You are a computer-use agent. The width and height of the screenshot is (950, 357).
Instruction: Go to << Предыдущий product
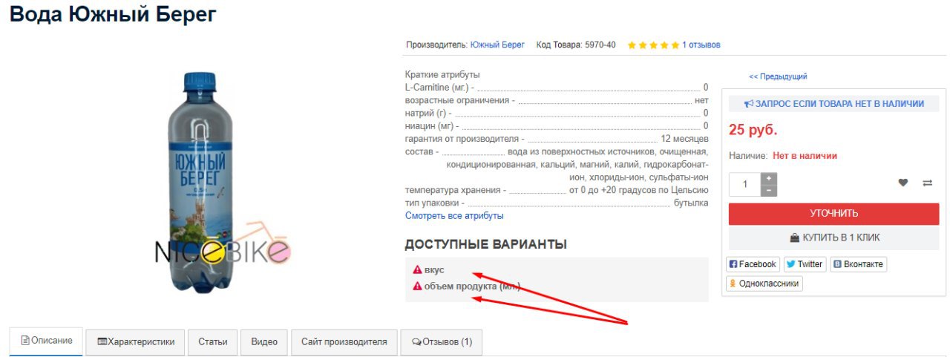(x=778, y=76)
